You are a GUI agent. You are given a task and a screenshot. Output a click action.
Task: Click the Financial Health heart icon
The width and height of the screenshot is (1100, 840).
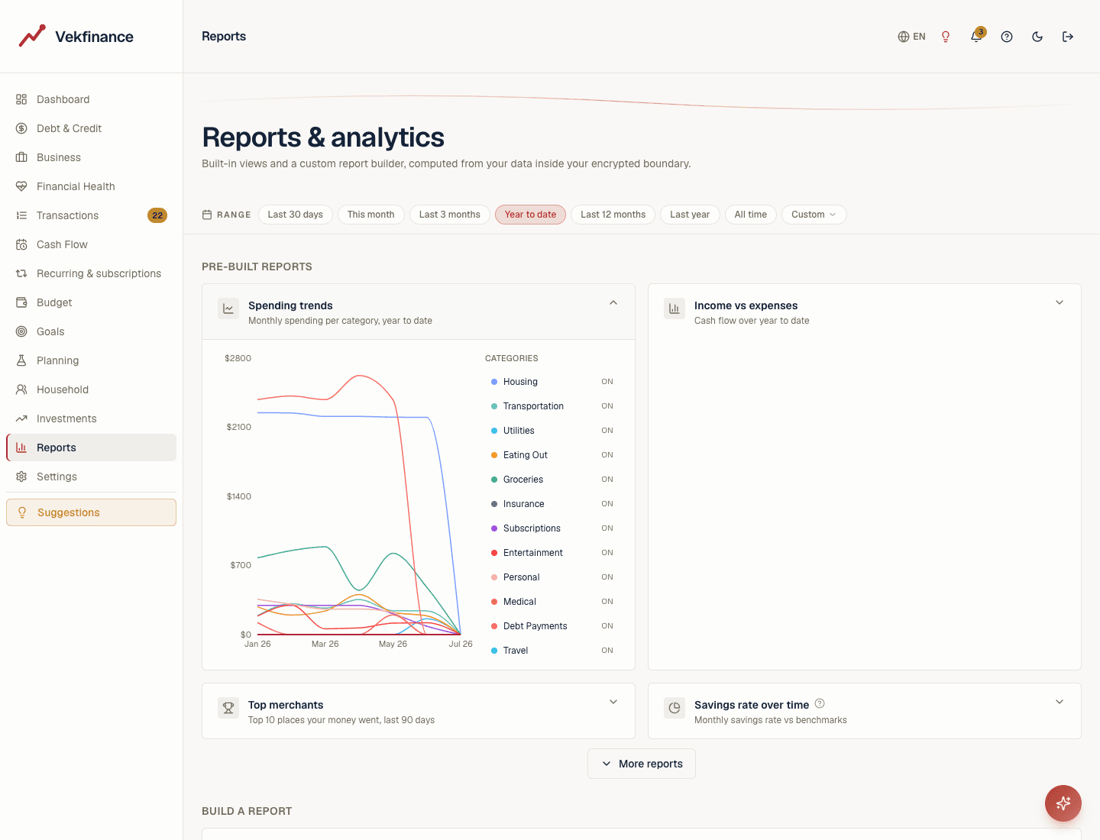[21, 186]
